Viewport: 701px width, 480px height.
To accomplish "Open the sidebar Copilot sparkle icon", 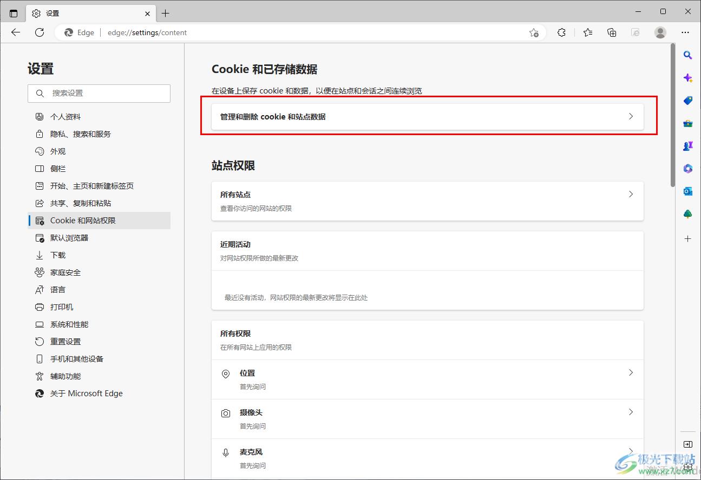I will [x=688, y=78].
